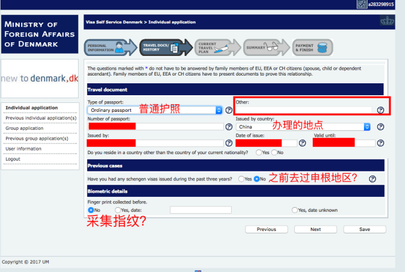Go to Travel Docs/History step
Screen dimensions: 405x272
166,48
